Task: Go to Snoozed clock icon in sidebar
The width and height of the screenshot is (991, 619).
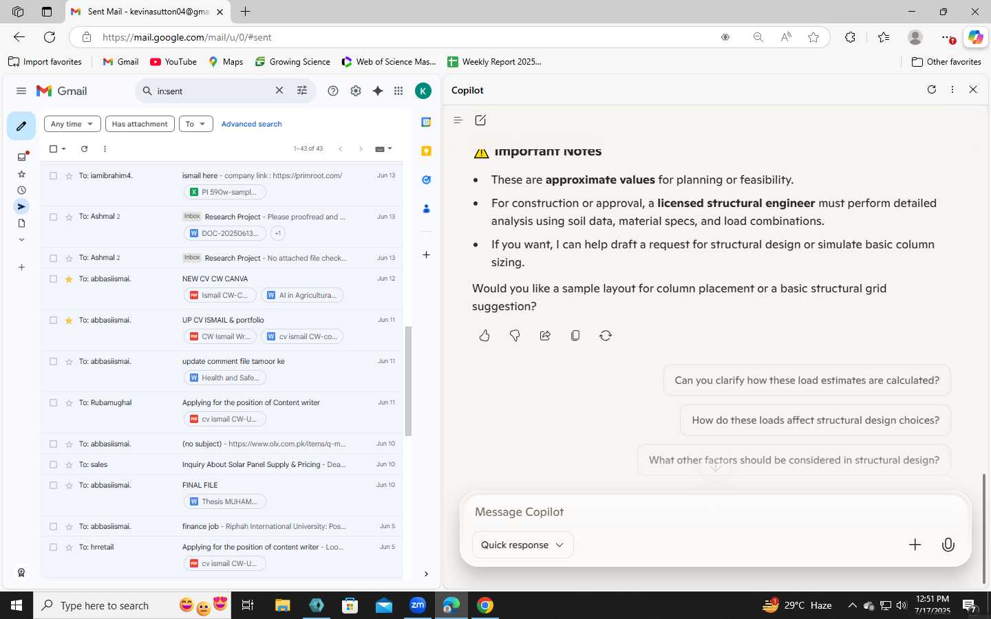Action: tap(21, 191)
